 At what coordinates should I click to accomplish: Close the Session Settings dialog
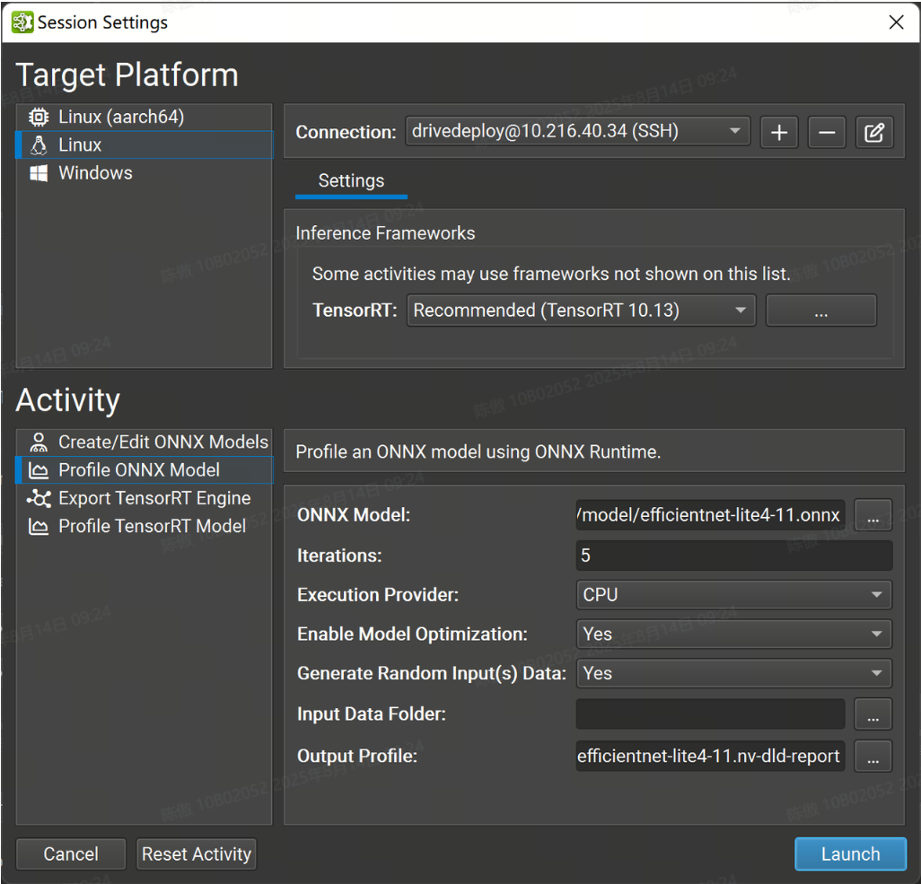pyautogui.click(x=896, y=22)
